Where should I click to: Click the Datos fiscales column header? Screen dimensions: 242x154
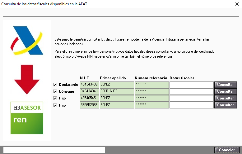(x=182, y=78)
